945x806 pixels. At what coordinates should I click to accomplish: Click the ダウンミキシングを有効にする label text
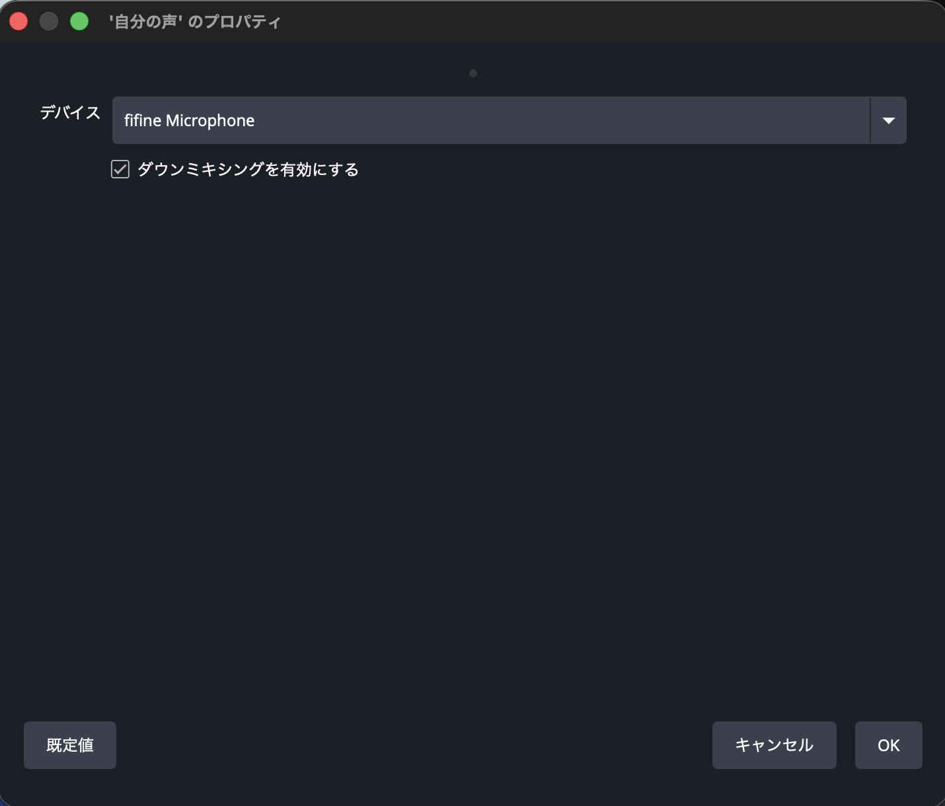[x=248, y=170]
